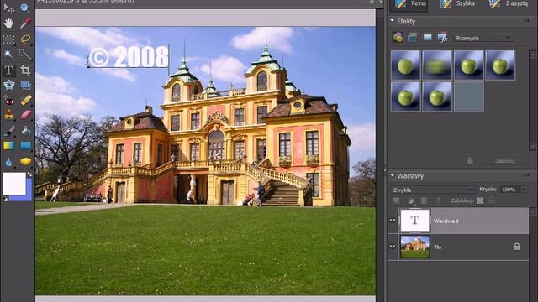Click link layers icon in Warstwy toolbar
This screenshot has width=538, height=302.
pos(439,200)
